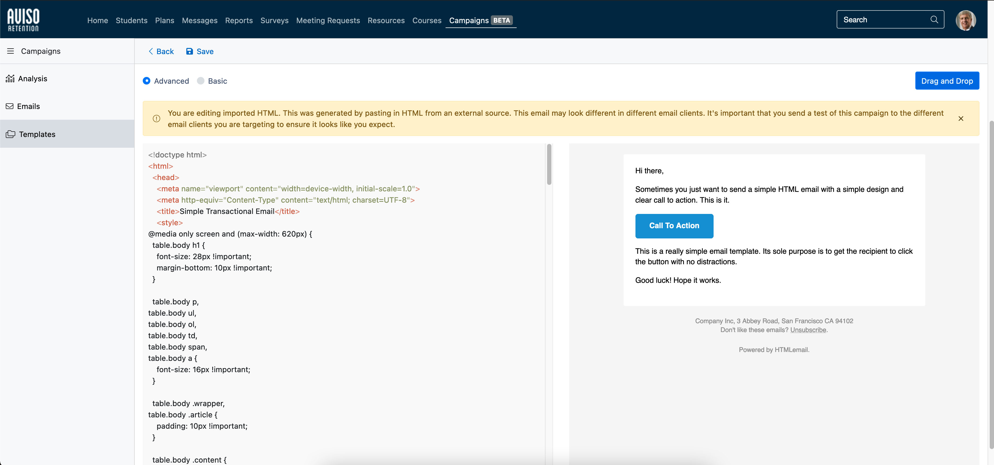Open the user profile avatar
The height and width of the screenshot is (465, 994).
pyautogui.click(x=966, y=20)
